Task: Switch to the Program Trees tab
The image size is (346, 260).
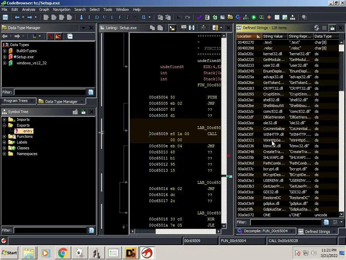Action: point(16,101)
